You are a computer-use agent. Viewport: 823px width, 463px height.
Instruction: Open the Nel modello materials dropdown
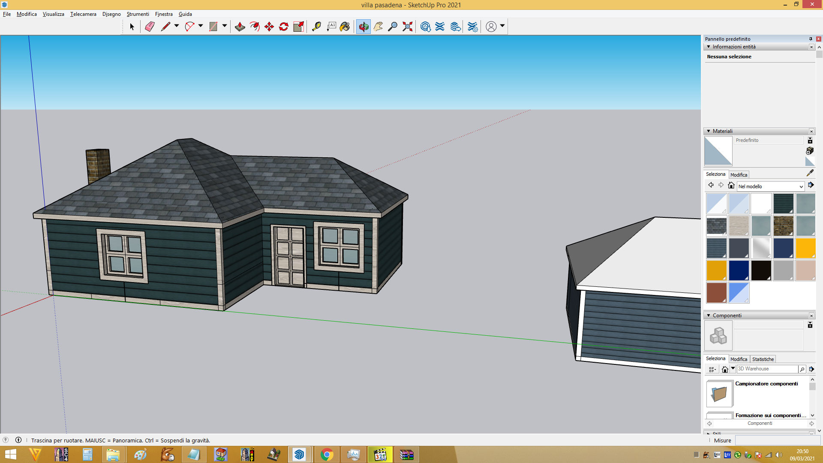tap(770, 186)
